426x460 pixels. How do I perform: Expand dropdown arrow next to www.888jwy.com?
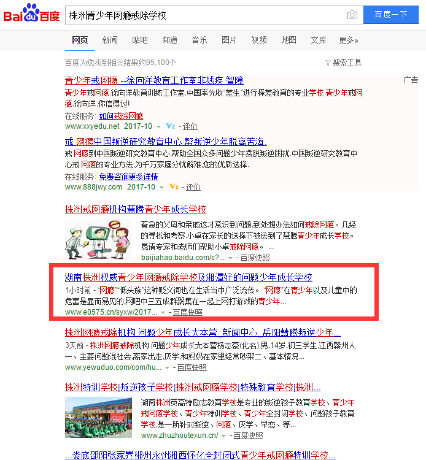coord(161,188)
